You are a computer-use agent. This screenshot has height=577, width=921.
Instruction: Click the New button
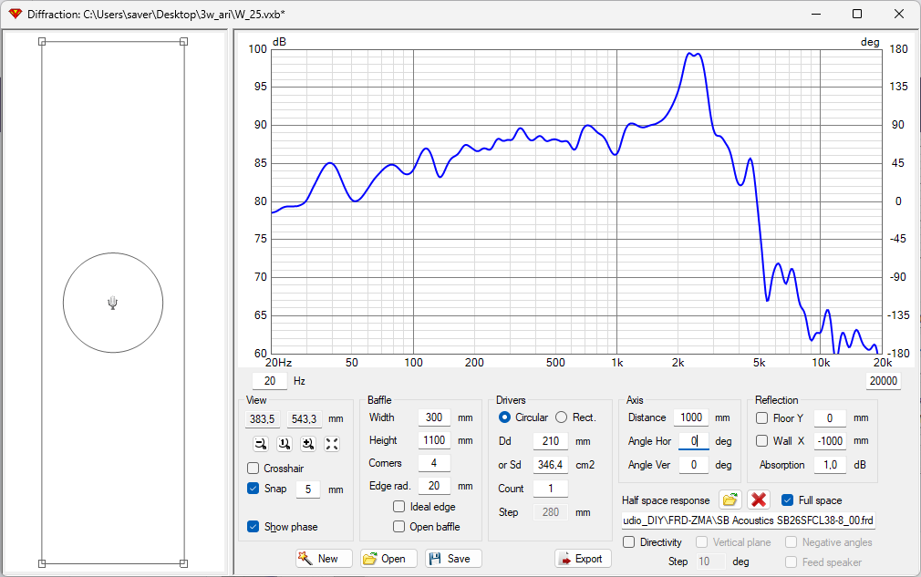325,558
